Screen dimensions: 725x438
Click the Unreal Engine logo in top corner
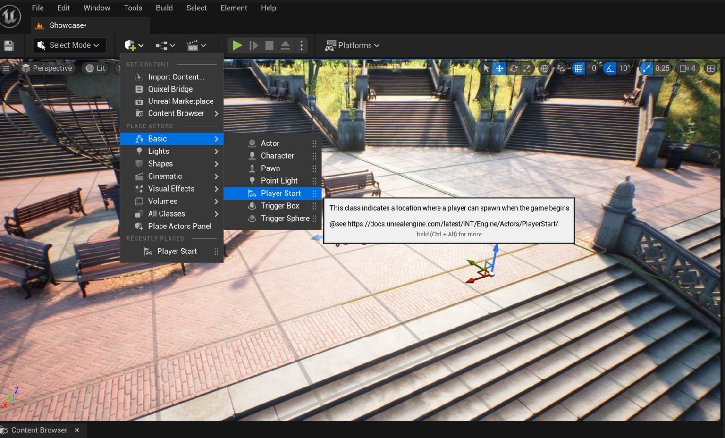click(10, 15)
